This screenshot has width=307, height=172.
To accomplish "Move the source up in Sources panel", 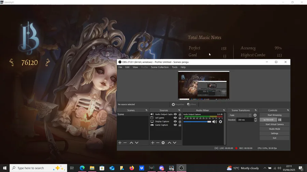I will (x=169, y=143).
